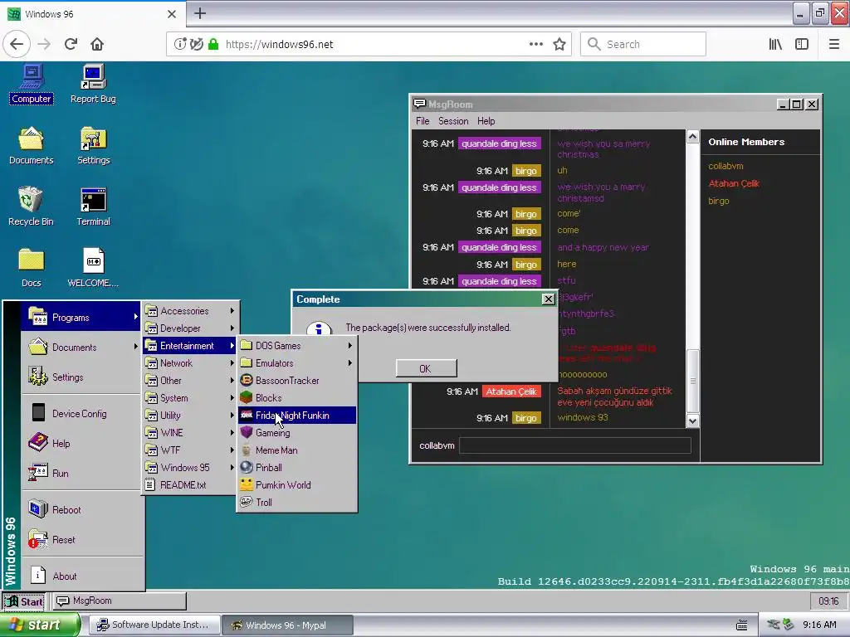Image resolution: width=850 pixels, height=637 pixels.
Task: Open the WELCOME markdown file icon
Action: 93,268
